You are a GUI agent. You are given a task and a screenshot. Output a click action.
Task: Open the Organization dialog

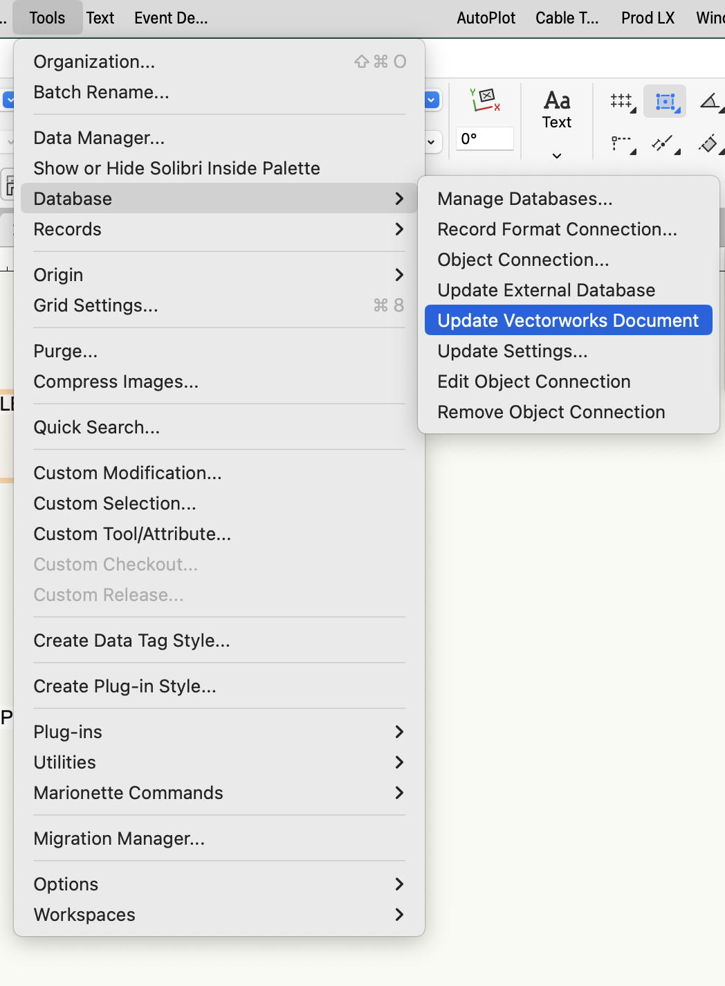(93, 61)
